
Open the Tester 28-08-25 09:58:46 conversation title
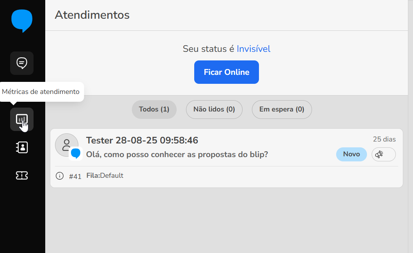(142, 140)
